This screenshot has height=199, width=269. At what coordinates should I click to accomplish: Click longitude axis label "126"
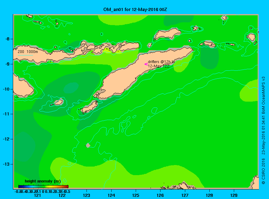click(160, 195)
